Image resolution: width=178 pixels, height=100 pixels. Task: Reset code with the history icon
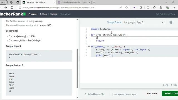point(171,22)
